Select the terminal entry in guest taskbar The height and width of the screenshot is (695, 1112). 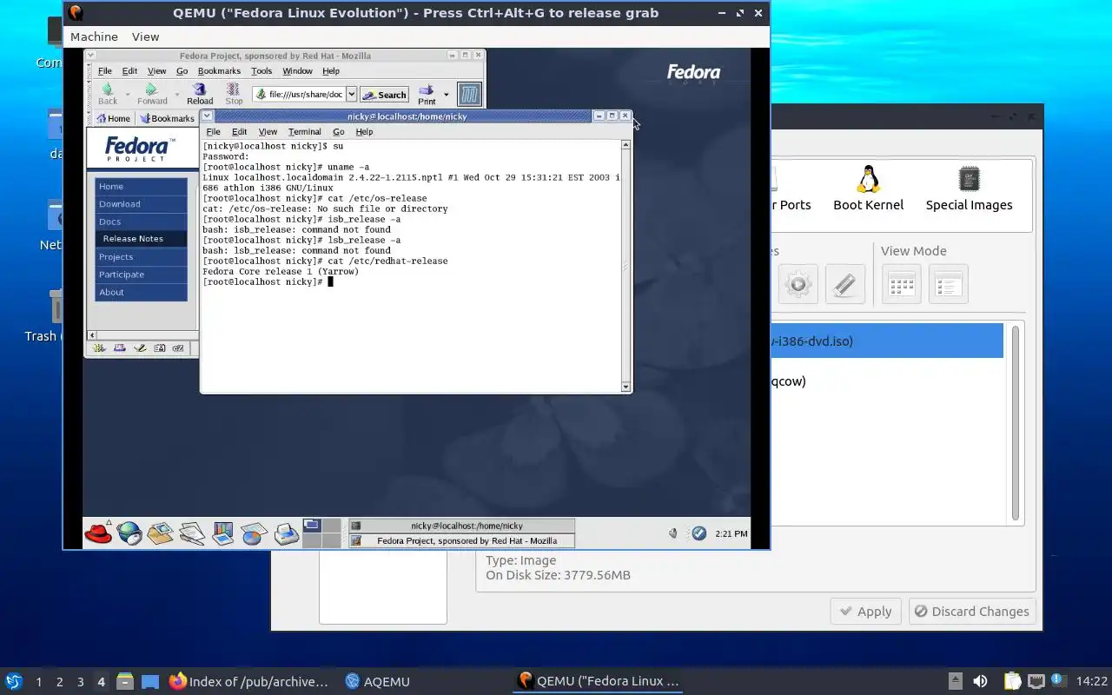point(461,526)
